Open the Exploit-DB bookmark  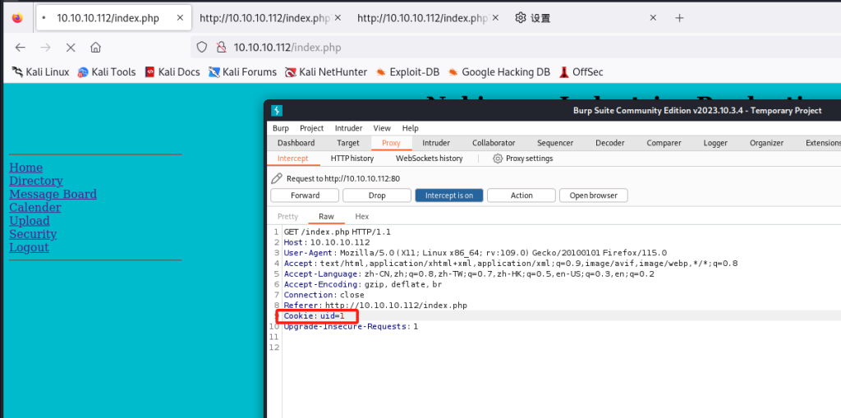(407, 72)
